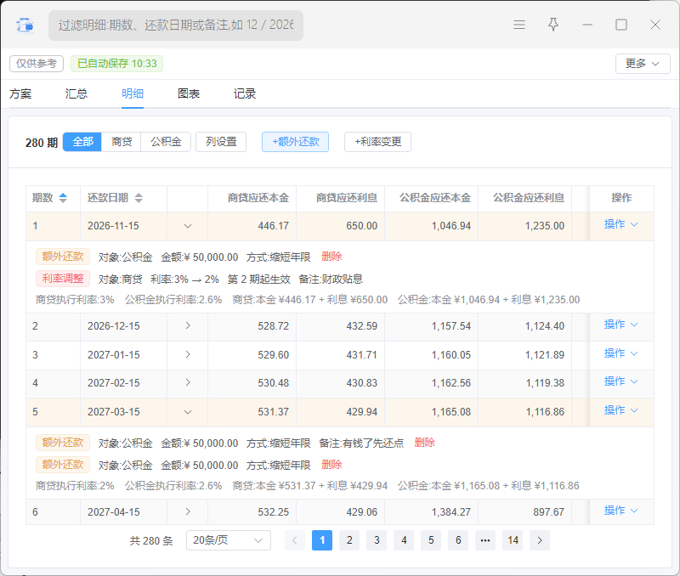
Task: Delete 额外还款 with 备注 有钱了先还点
Action: [x=424, y=443]
